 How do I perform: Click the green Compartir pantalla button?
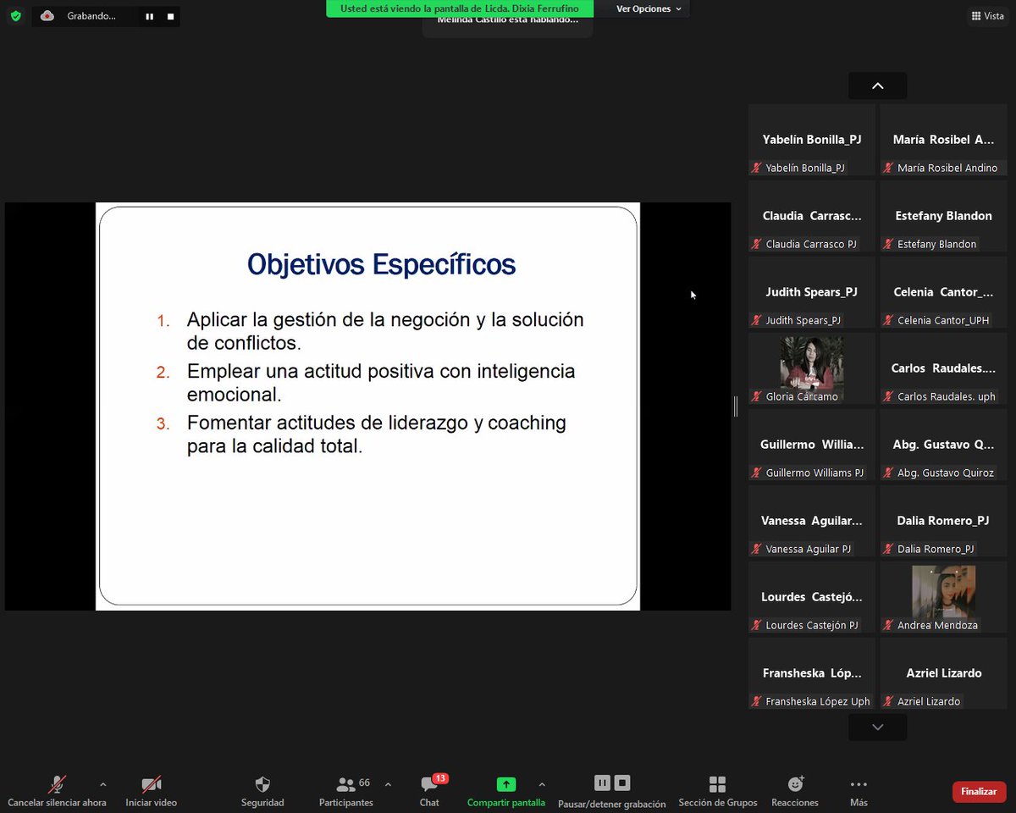point(506,791)
